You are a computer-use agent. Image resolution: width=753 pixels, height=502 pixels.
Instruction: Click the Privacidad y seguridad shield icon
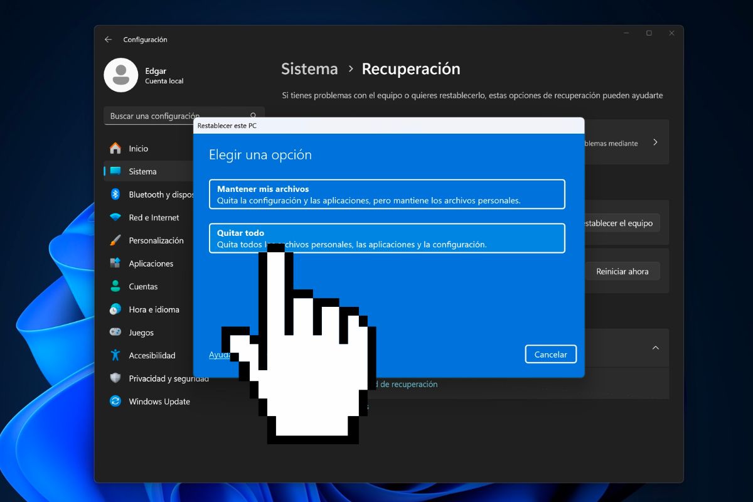pos(115,378)
